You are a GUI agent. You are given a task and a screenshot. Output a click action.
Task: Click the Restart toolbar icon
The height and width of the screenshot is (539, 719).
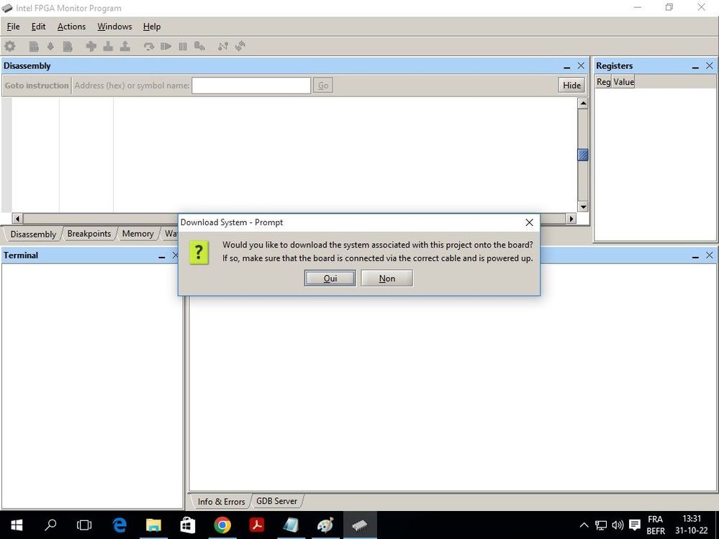tap(148, 46)
